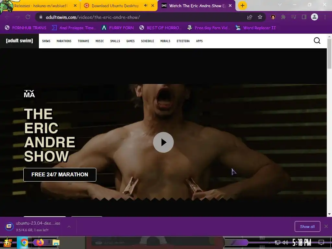Viewport: 332px width, 249px height.
Task: Switch to the Releases hakuna-m/wubiuefi tab
Action: click(40, 6)
